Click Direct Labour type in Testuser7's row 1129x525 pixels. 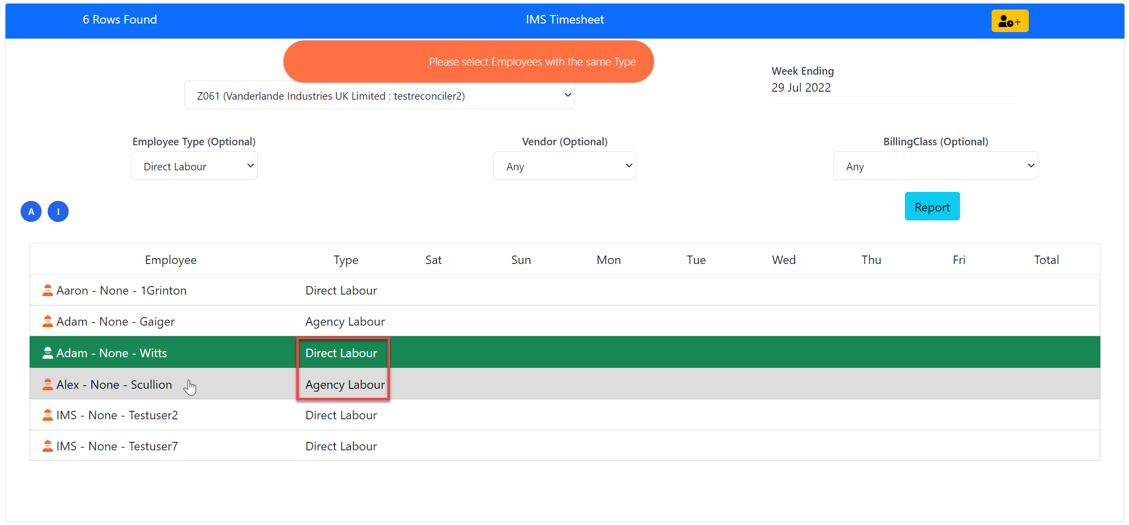coord(341,446)
